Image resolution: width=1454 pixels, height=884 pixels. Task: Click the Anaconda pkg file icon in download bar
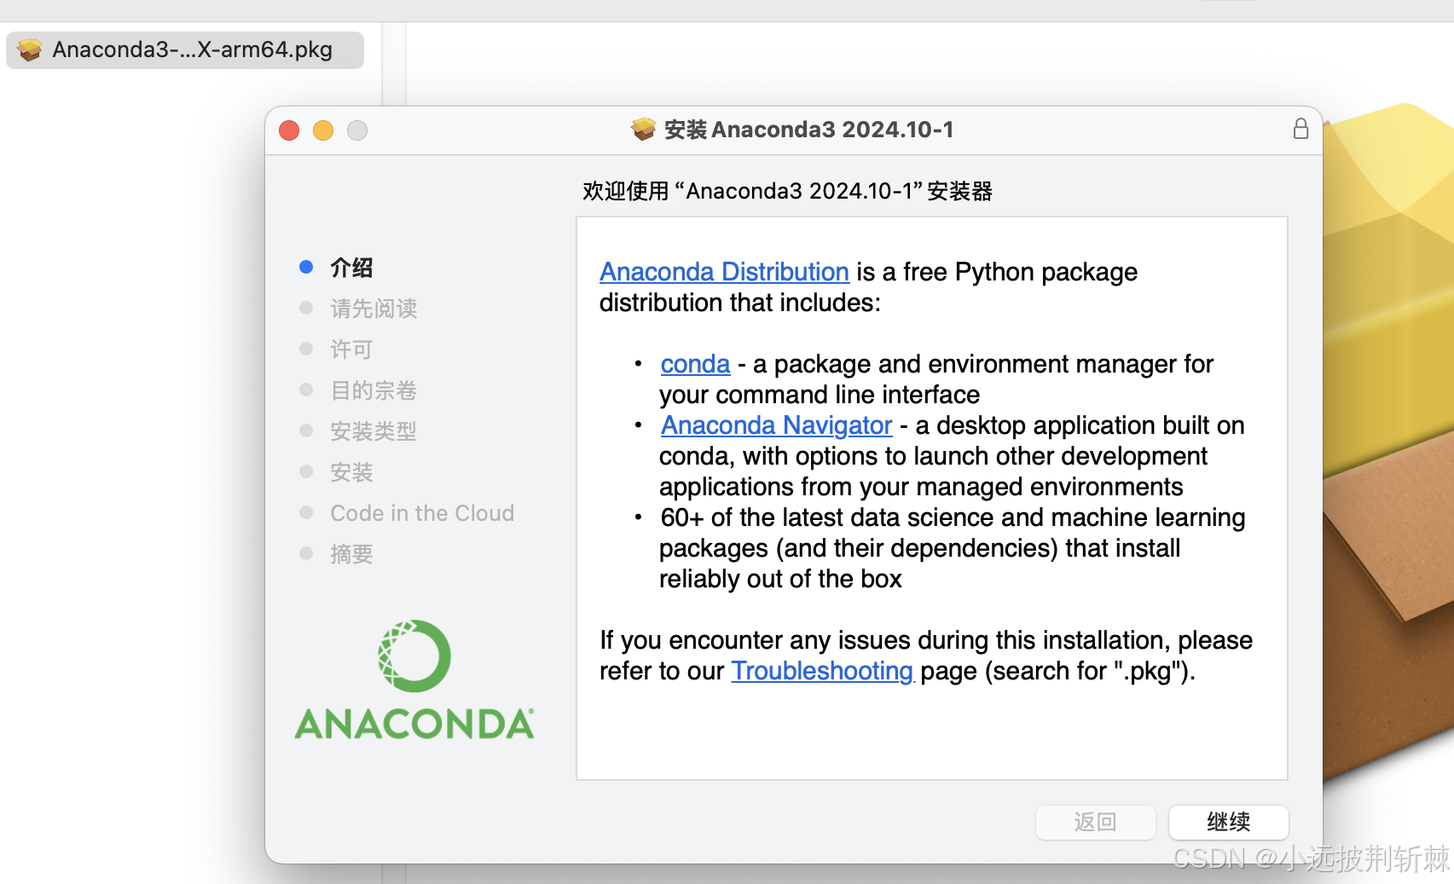[30, 49]
